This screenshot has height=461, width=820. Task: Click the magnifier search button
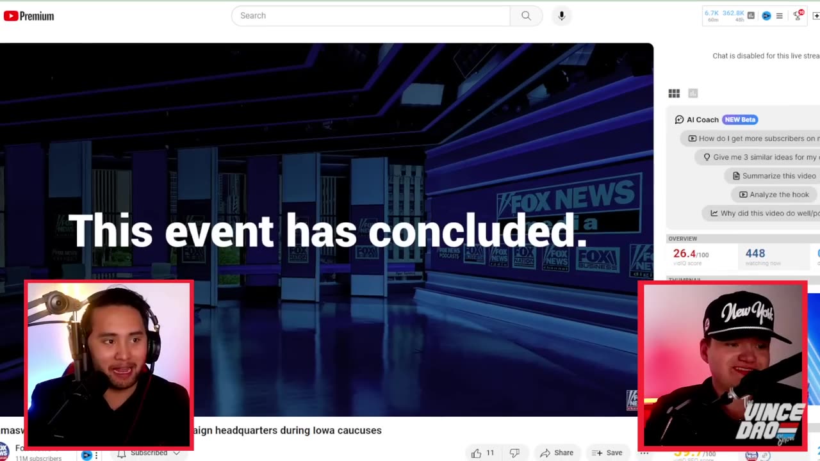[x=526, y=15]
